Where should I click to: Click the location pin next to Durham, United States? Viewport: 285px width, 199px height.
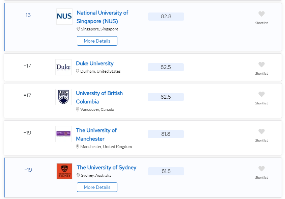[78, 71]
